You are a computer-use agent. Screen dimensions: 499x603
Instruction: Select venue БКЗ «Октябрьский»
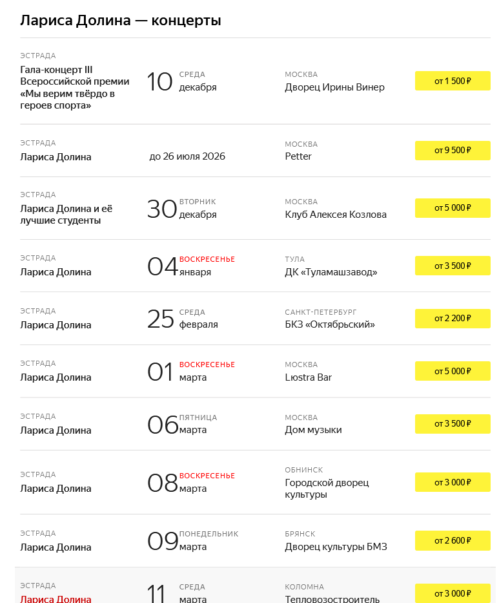330,324
